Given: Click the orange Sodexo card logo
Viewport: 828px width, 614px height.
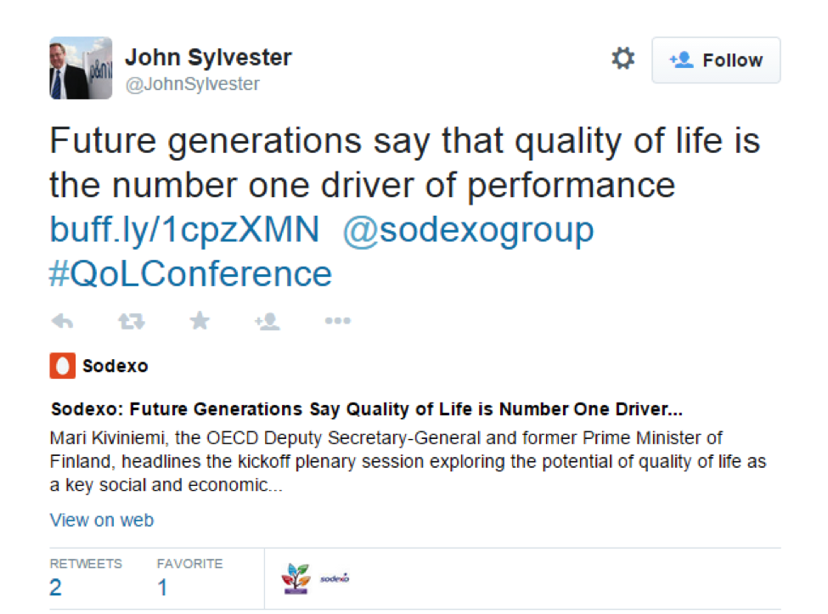Looking at the screenshot, I should [62, 366].
